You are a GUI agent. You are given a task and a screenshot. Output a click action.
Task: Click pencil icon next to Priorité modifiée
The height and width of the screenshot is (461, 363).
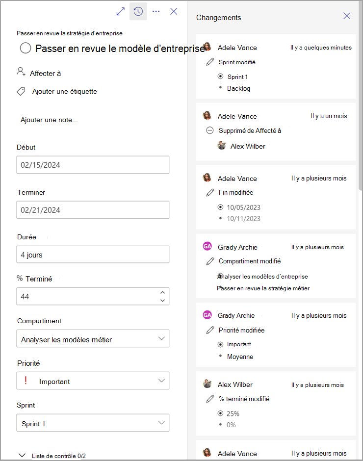pos(210,330)
